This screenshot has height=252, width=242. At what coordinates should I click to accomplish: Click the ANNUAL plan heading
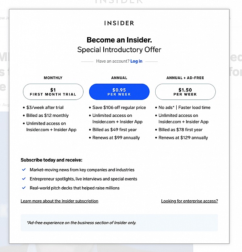pyautogui.click(x=119, y=78)
